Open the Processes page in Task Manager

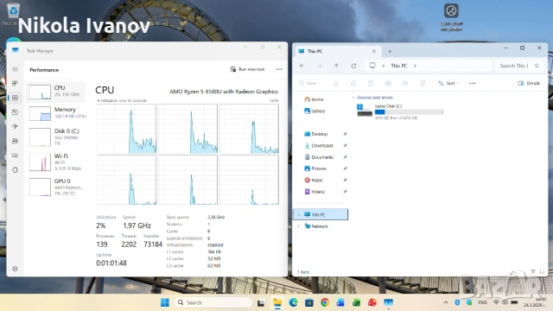15,84
